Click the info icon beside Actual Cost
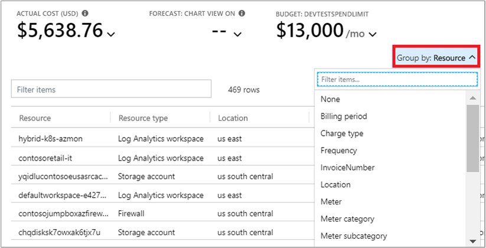 [86, 13]
